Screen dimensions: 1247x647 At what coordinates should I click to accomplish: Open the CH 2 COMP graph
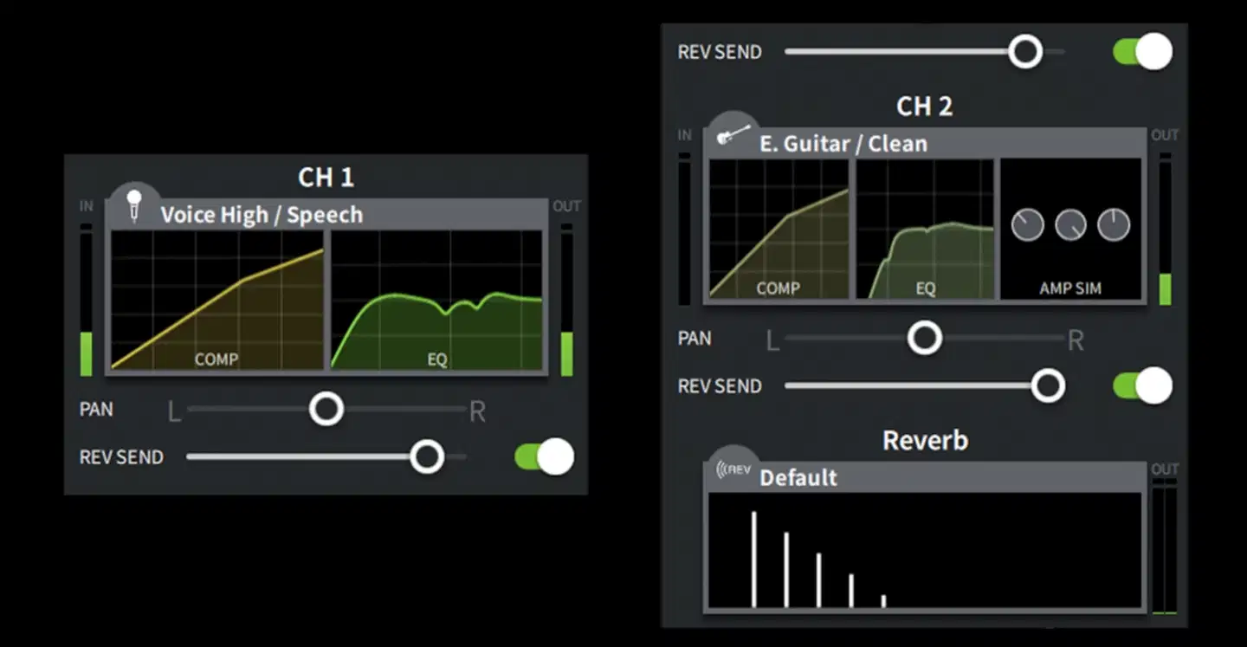pyautogui.click(x=779, y=229)
